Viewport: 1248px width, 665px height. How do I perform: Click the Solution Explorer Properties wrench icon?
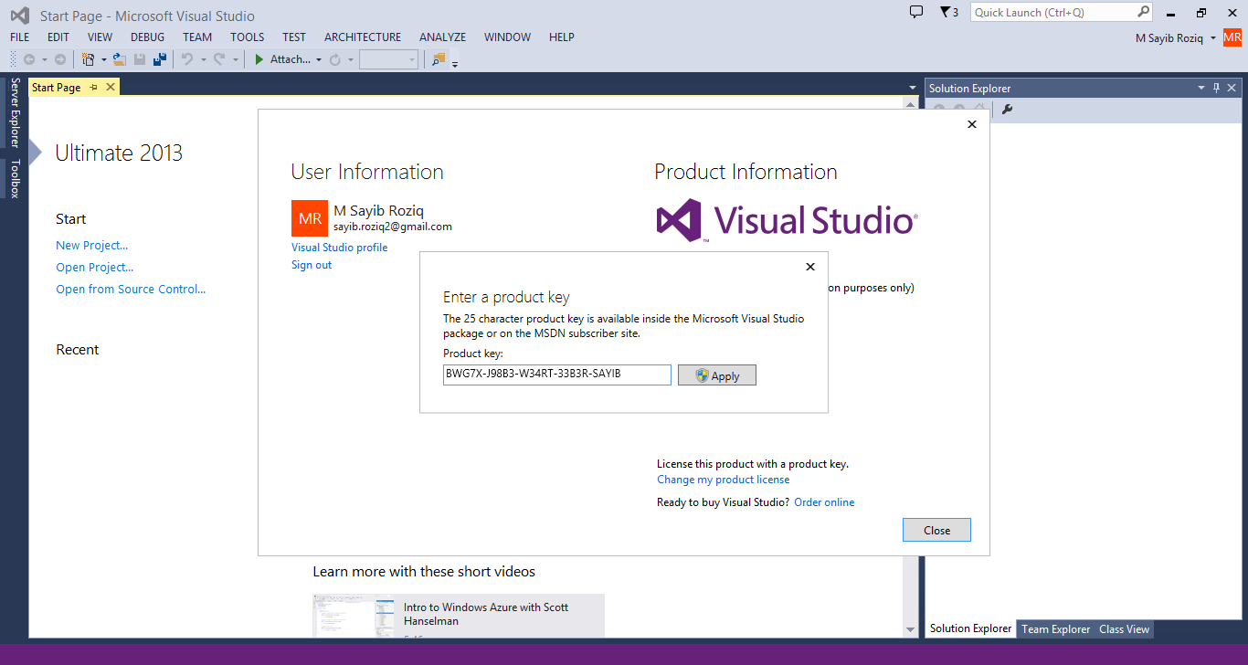point(1008,110)
